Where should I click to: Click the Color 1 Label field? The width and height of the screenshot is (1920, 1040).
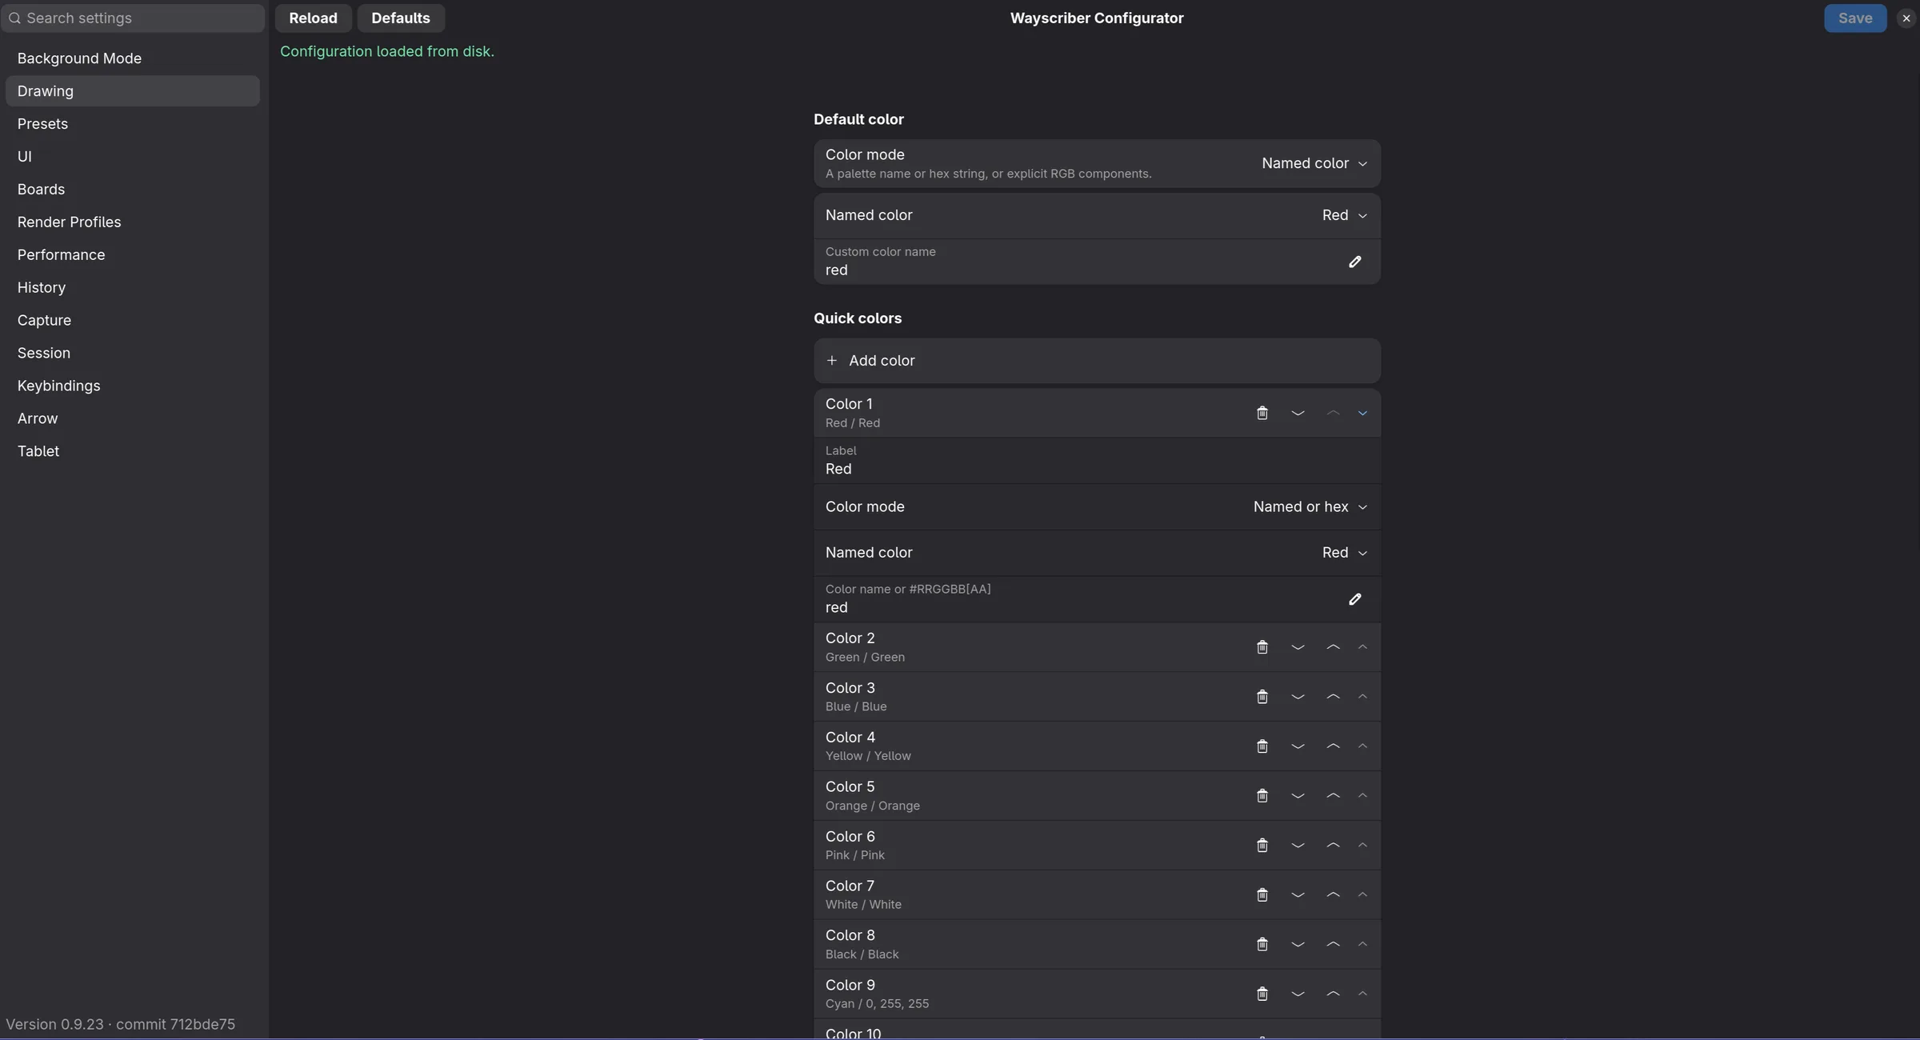(1097, 461)
